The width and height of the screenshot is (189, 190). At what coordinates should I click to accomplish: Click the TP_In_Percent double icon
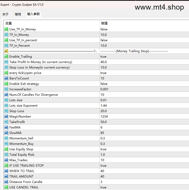pos(6,46)
